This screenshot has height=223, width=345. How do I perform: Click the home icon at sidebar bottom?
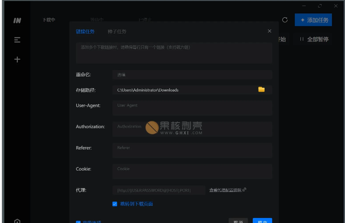click(17, 221)
